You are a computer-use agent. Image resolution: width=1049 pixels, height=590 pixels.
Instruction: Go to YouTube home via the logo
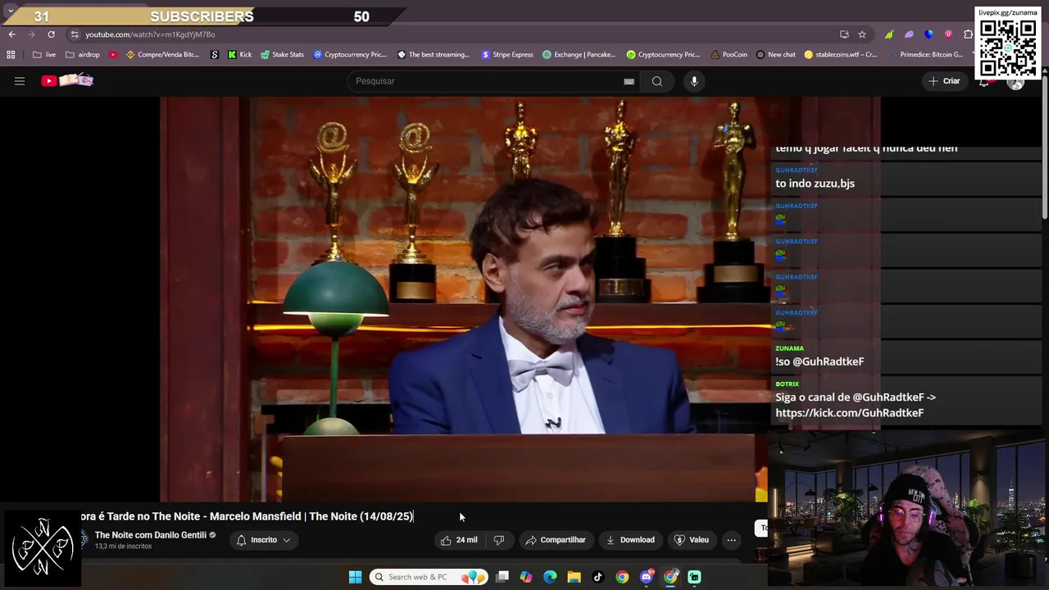(x=67, y=80)
